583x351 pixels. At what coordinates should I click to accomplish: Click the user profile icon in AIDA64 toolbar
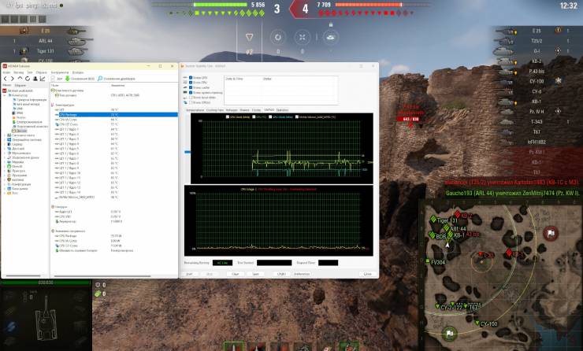coord(35,79)
